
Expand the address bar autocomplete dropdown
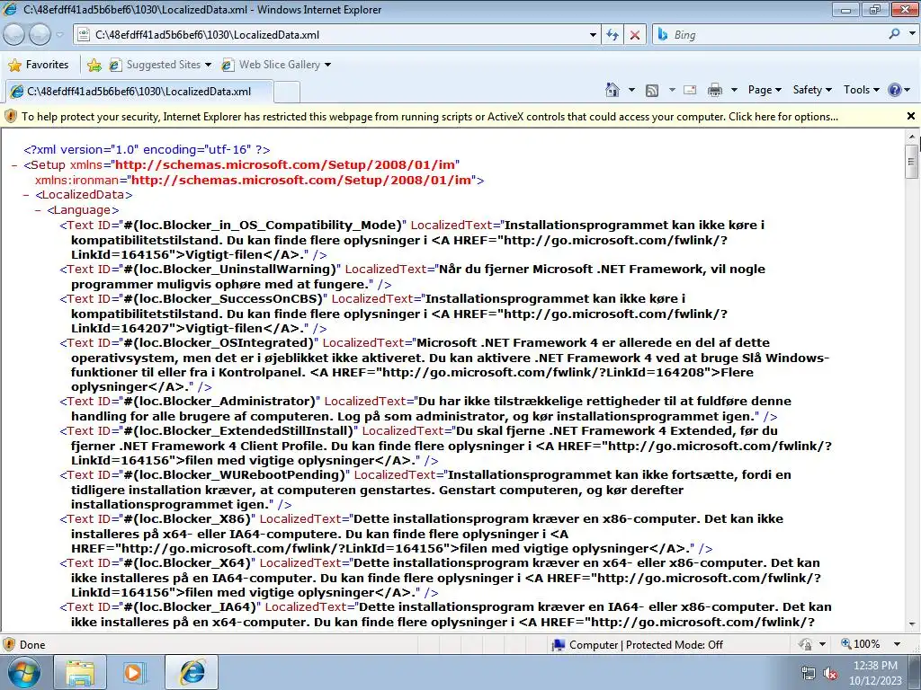coord(593,35)
